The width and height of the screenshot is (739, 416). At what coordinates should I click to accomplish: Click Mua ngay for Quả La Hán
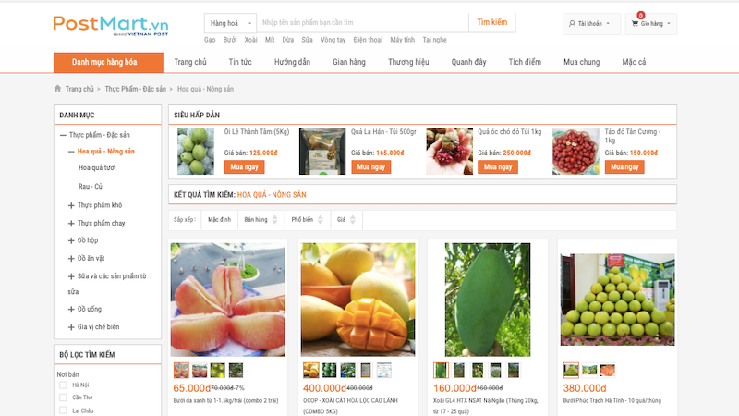coord(371,167)
